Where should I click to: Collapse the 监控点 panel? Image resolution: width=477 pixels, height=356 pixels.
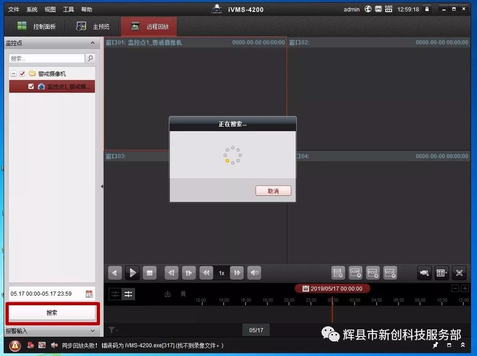[93, 43]
